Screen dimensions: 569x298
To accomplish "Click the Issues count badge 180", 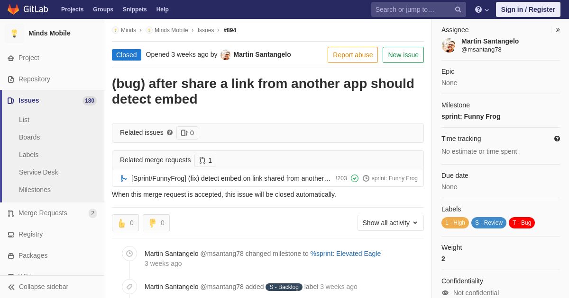I will pos(90,101).
